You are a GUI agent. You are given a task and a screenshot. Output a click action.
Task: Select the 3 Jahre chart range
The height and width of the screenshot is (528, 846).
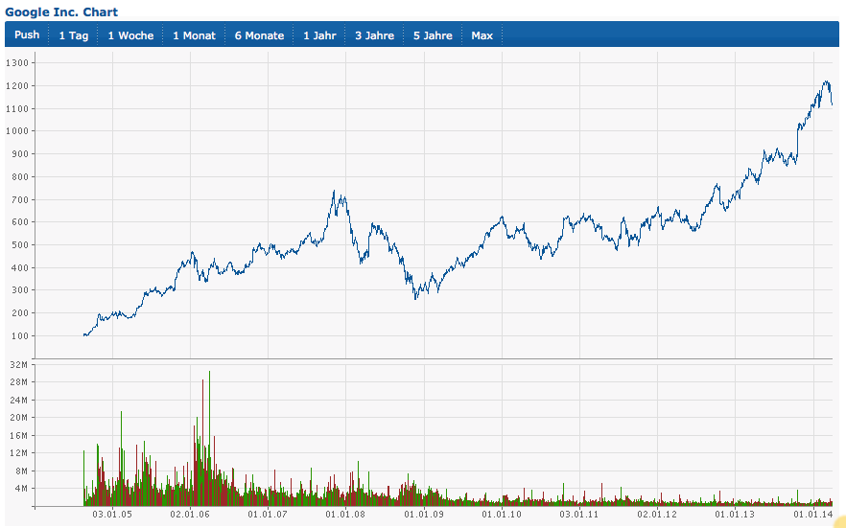374,35
